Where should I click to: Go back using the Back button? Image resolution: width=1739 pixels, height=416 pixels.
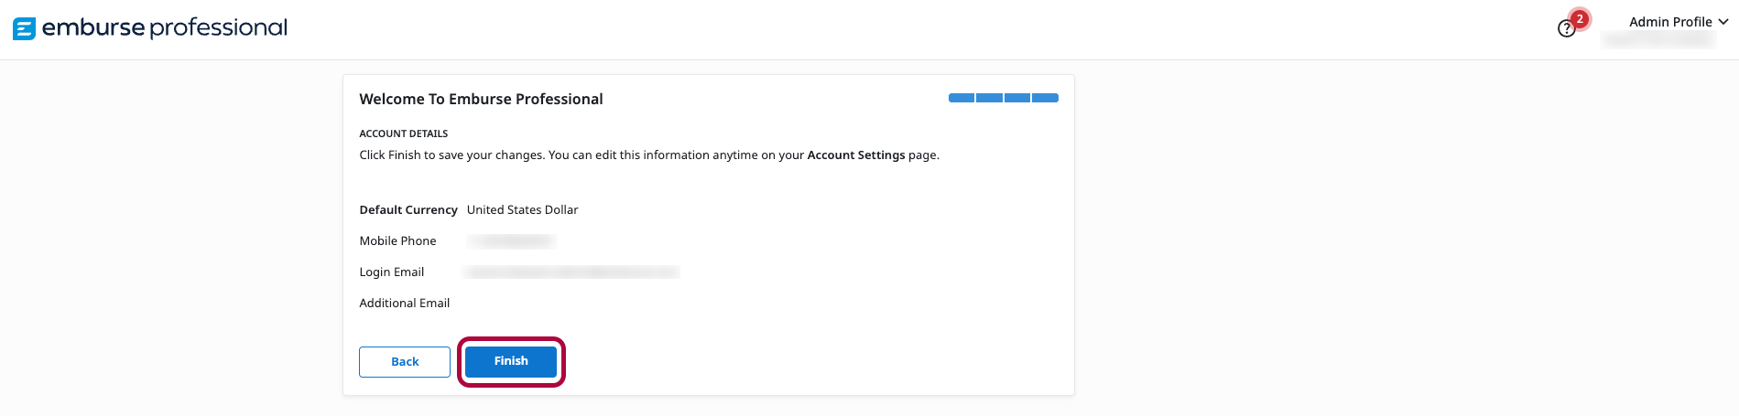click(x=405, y=362)
